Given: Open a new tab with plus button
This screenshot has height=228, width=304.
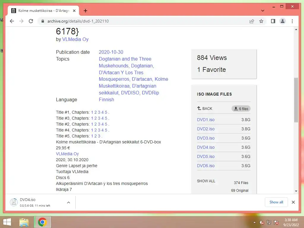Looking at the screenshot, I should point(85,11).
